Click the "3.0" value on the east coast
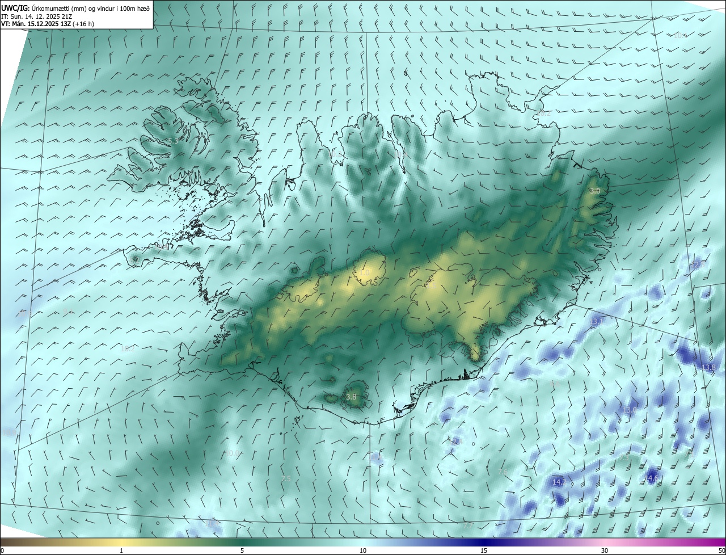This screenshot has width=726, height=555. coord(595,191)
